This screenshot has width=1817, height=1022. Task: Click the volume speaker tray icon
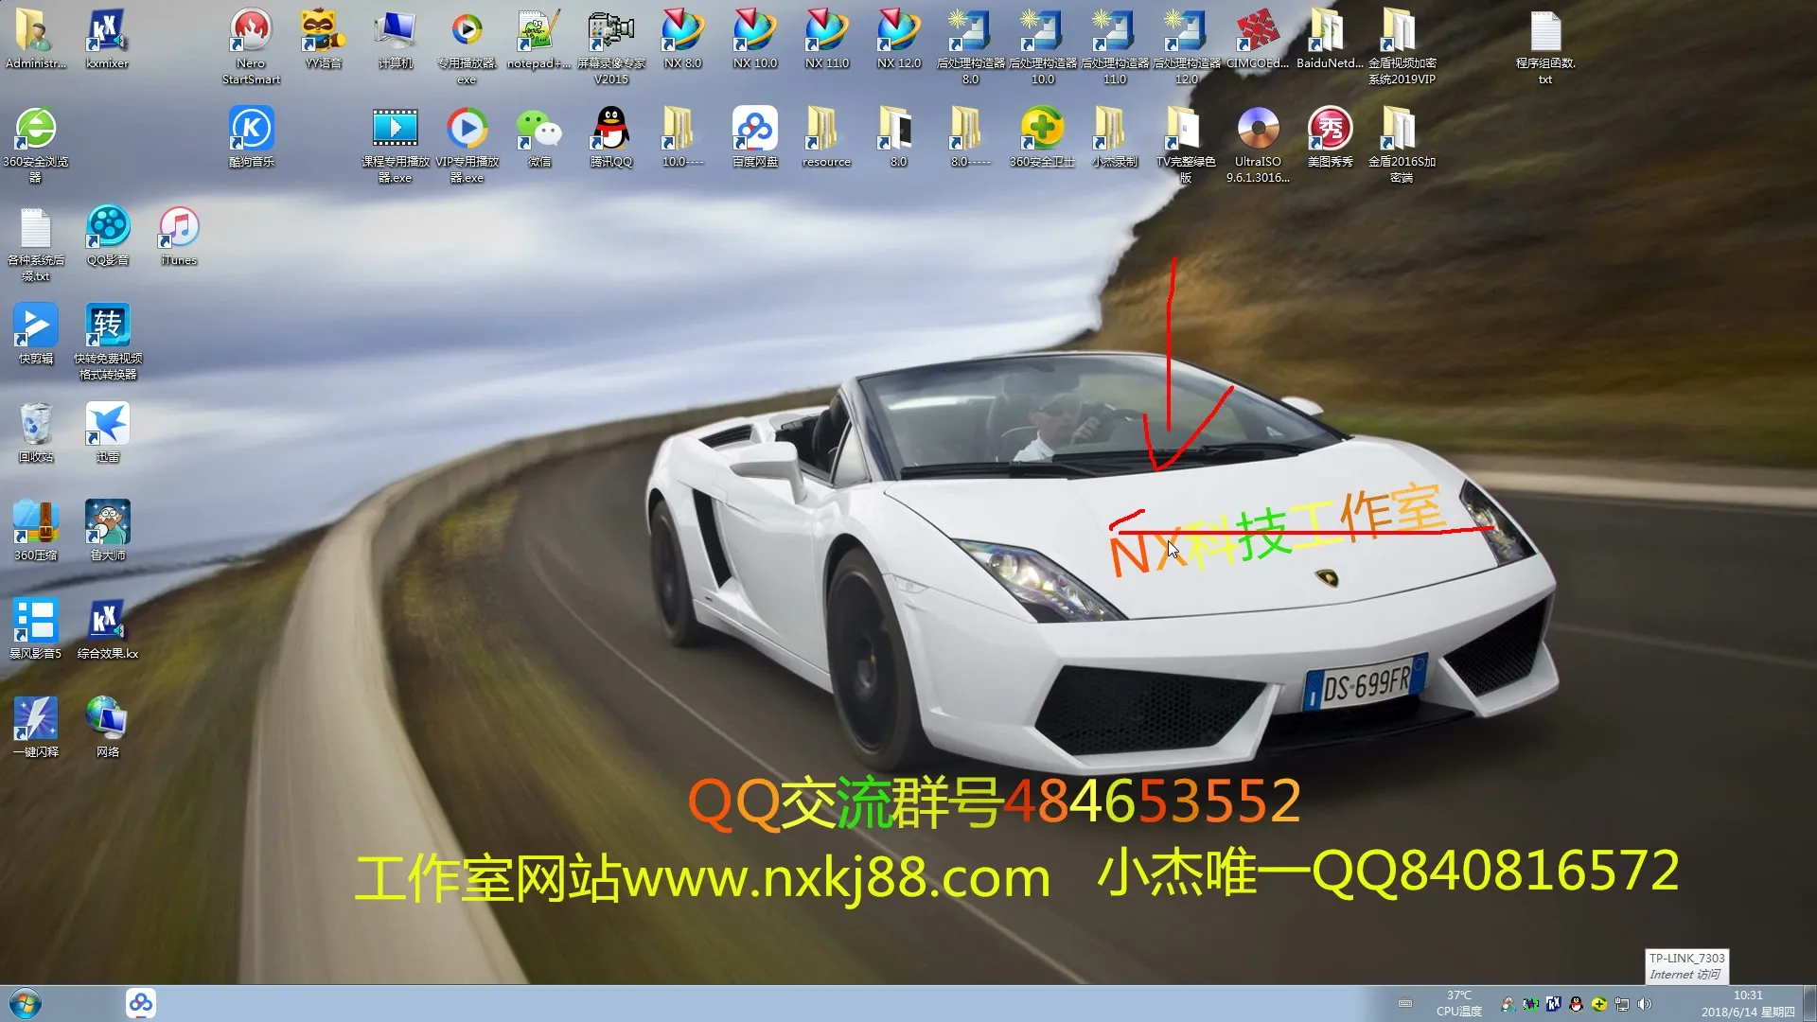click(x=1645, y=1004)
